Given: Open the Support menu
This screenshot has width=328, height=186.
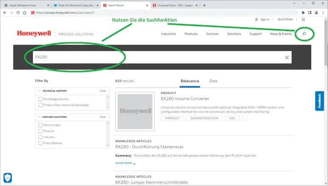Looking at the screenshot, I should pyautogui.click(x=256, y=34).
